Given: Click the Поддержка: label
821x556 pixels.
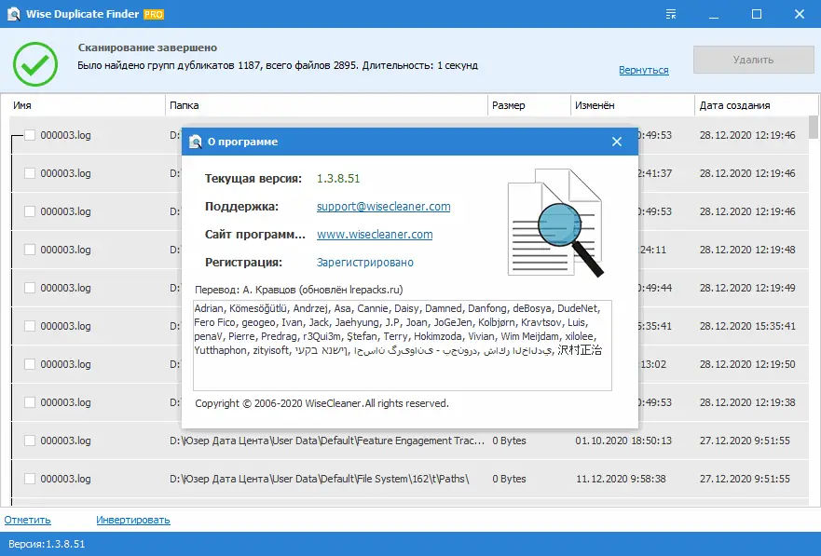Looking at the screenshot, I should (242, 207).
